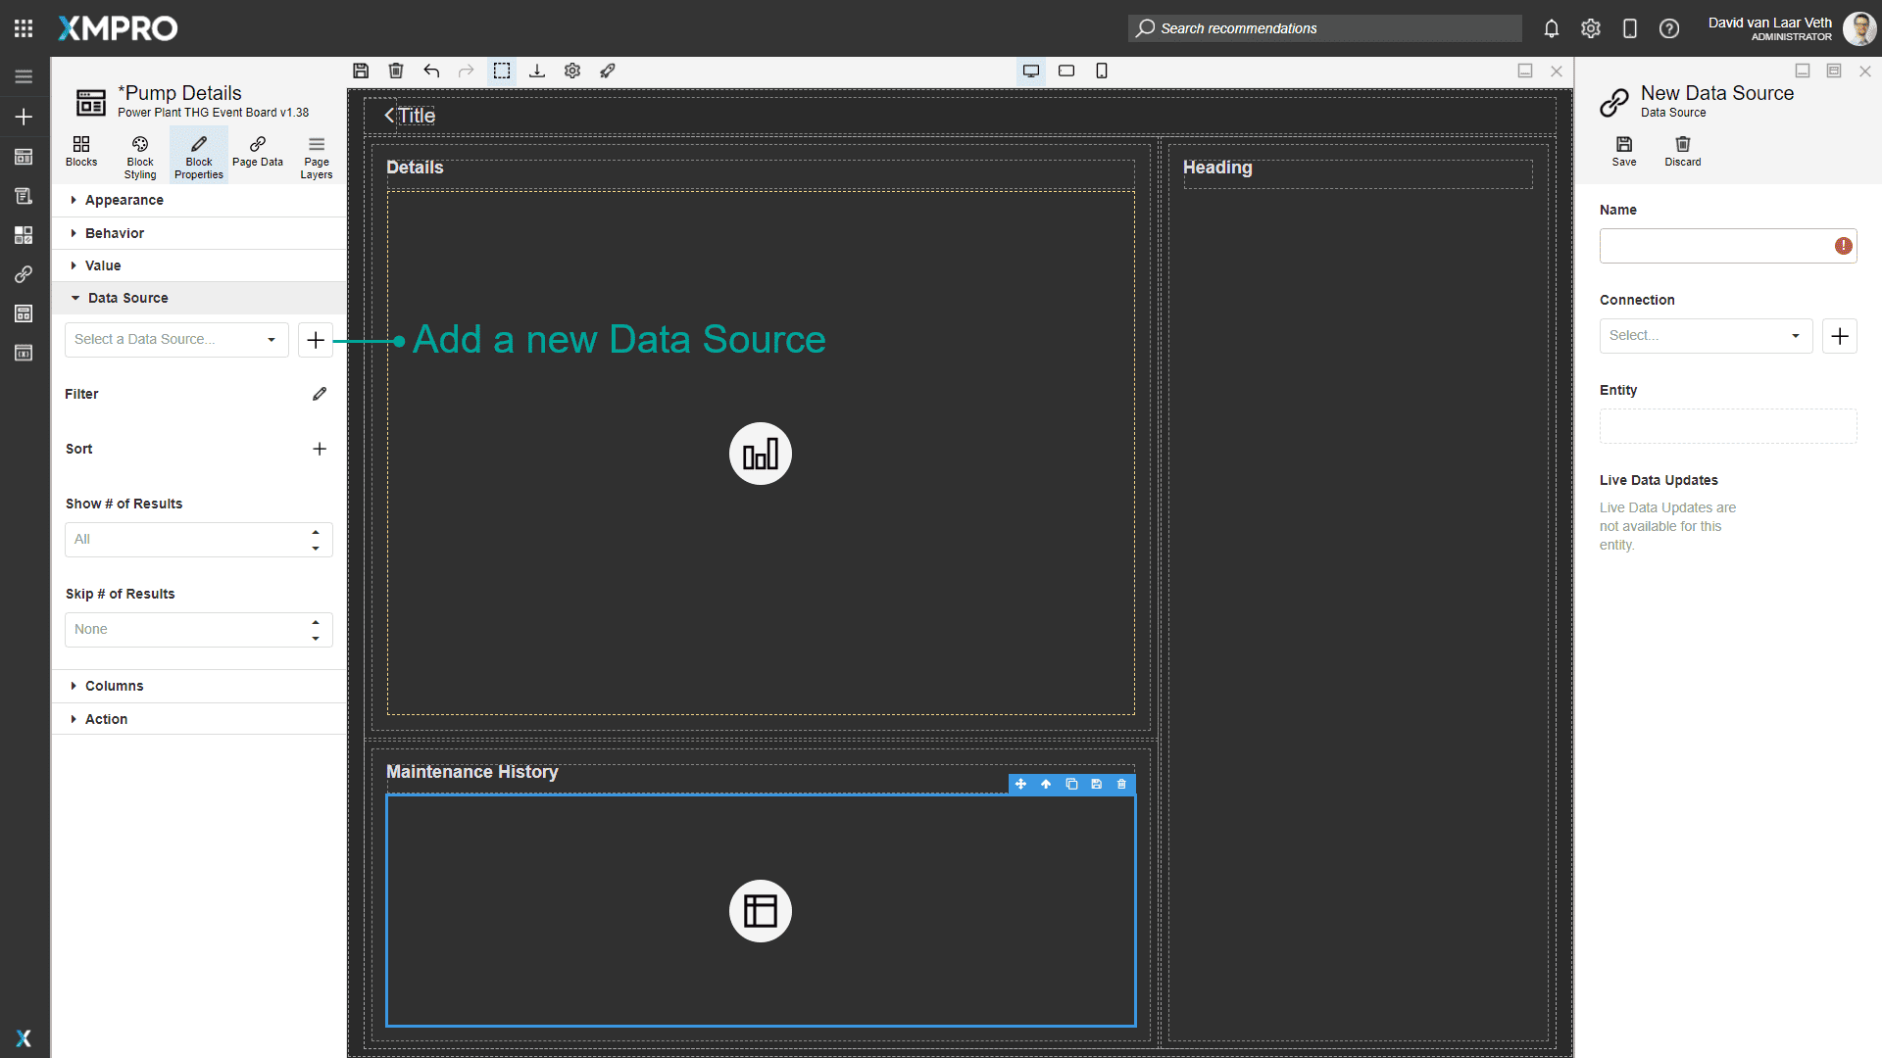Open the Page Data tab
1882x1058 pixels.
click(x=258, y=151)
